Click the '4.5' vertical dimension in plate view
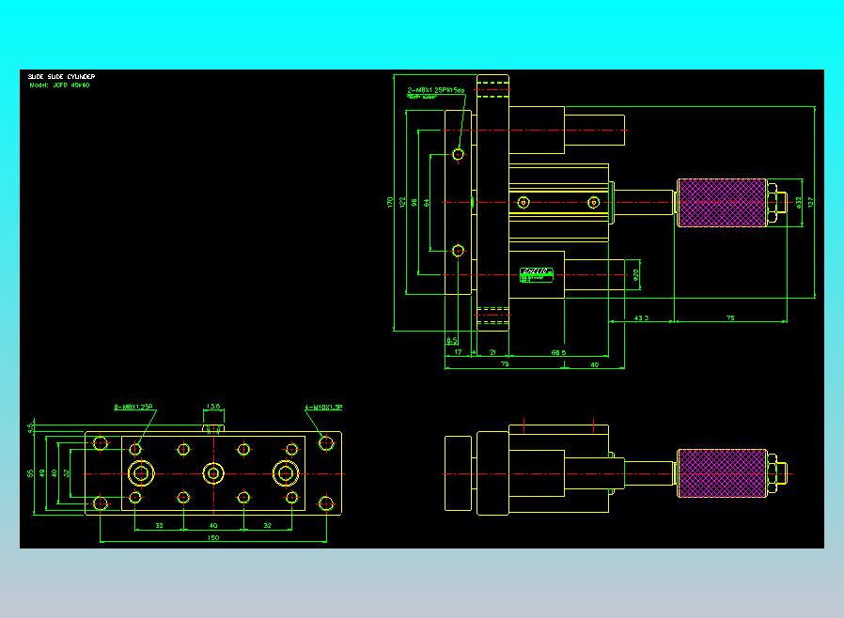Viewport: 844px width, 618px height. coord(30,428)
